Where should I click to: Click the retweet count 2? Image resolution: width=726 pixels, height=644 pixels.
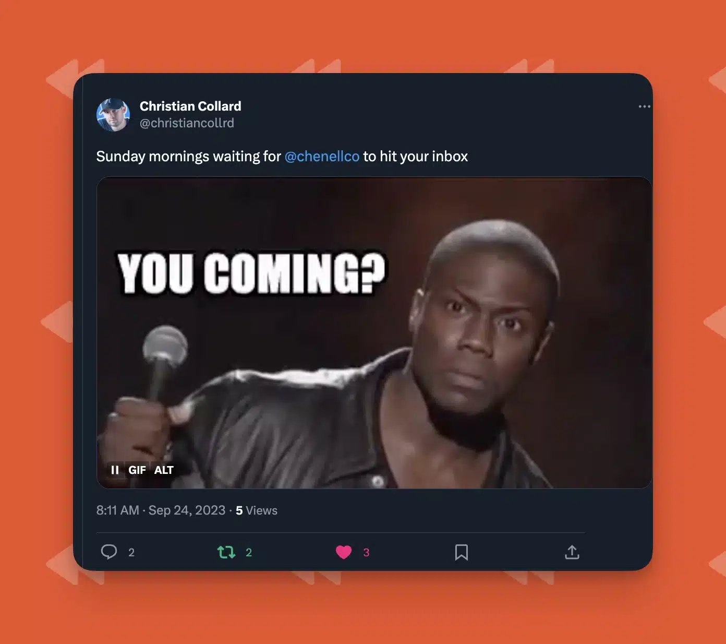coord(249,553)
